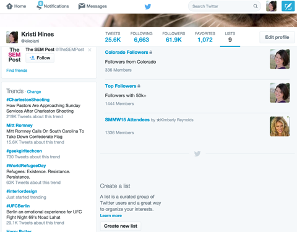297x232 pixels.
Task: Click the Find friends link
Action: tap(17, 71)
